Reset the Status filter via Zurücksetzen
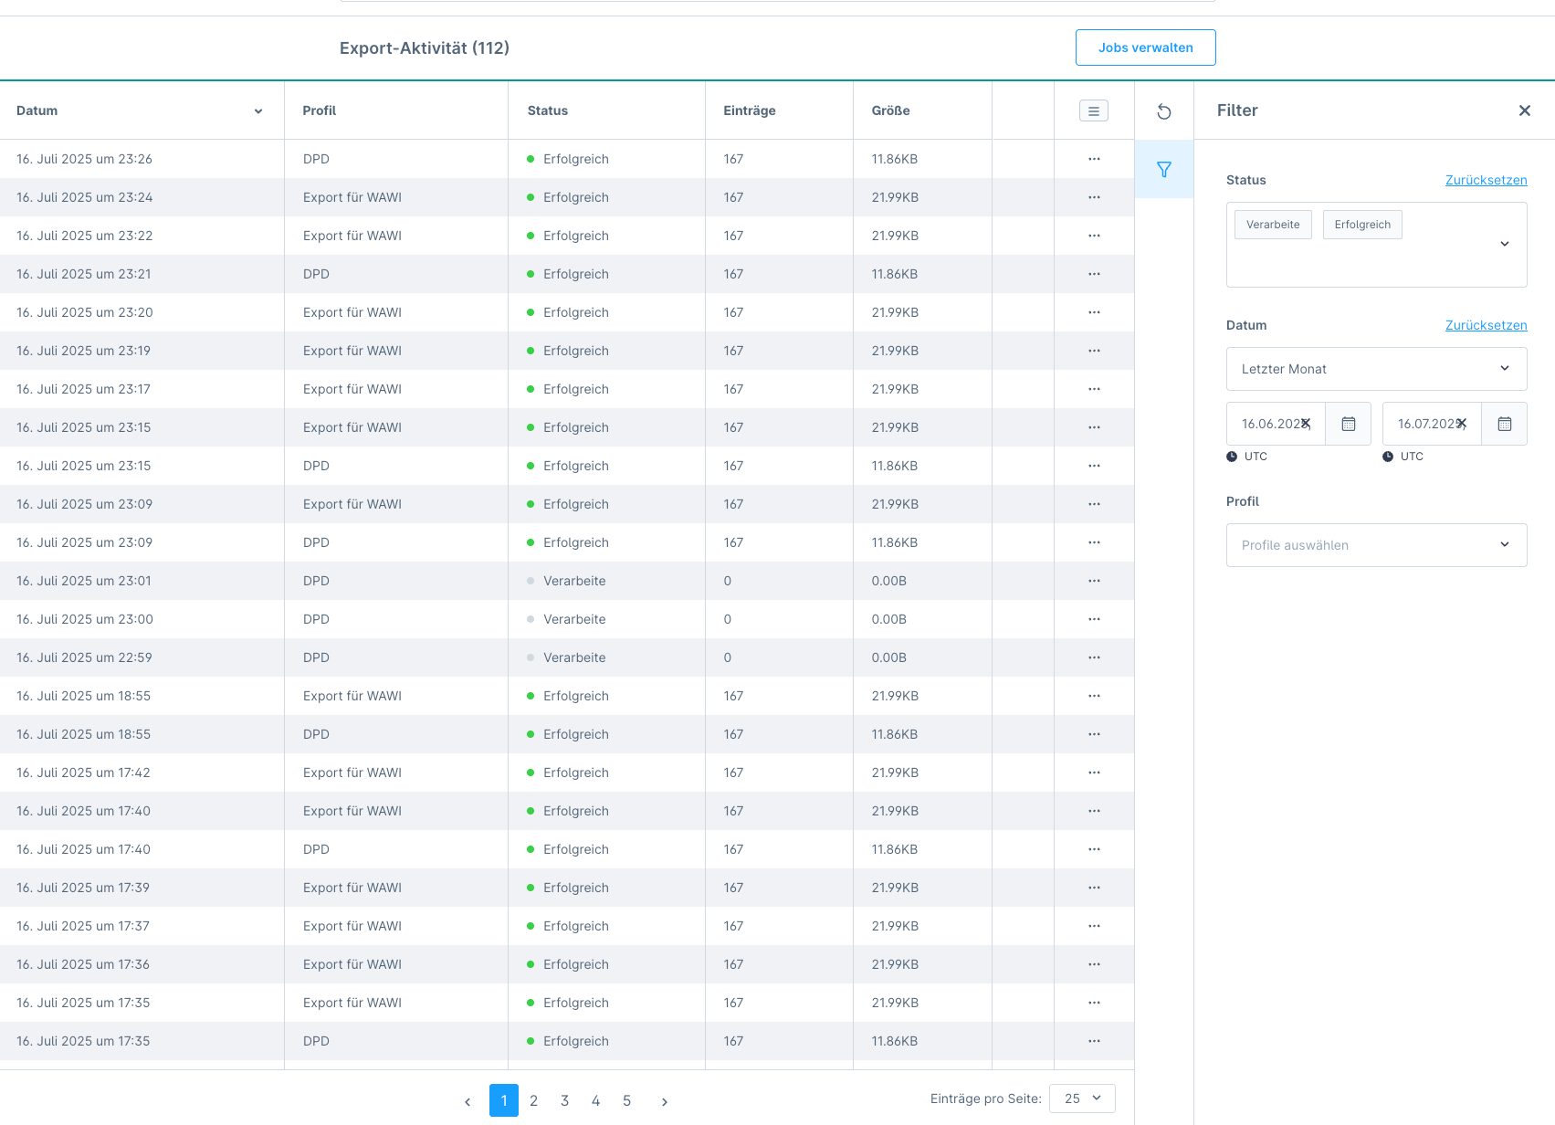Screen dimensions: 1555x1125 point(1486,180)
